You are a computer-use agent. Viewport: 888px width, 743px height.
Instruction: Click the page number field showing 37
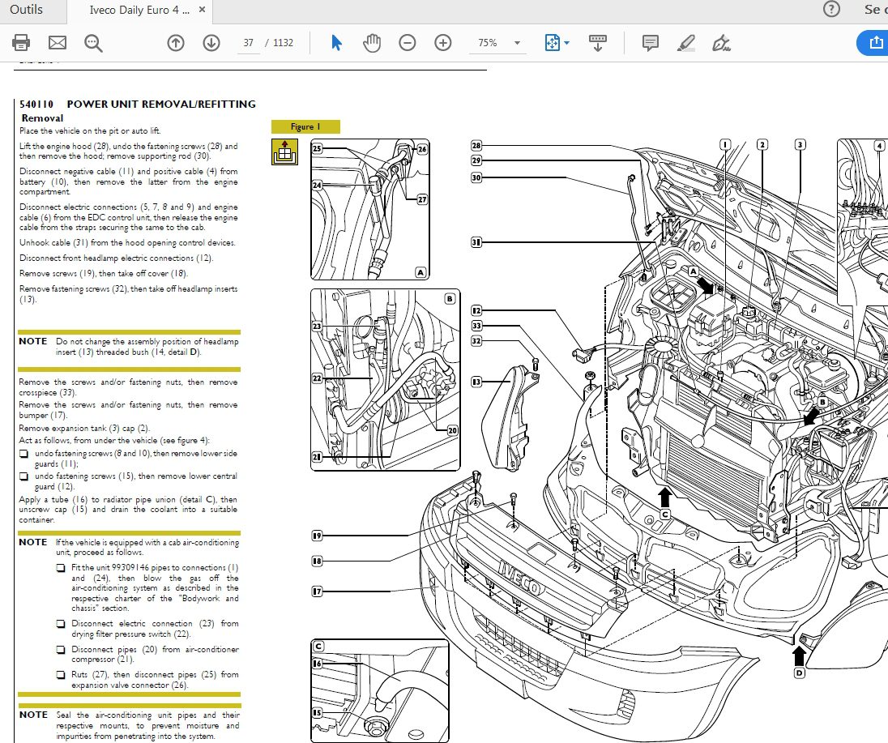(249, 43)
